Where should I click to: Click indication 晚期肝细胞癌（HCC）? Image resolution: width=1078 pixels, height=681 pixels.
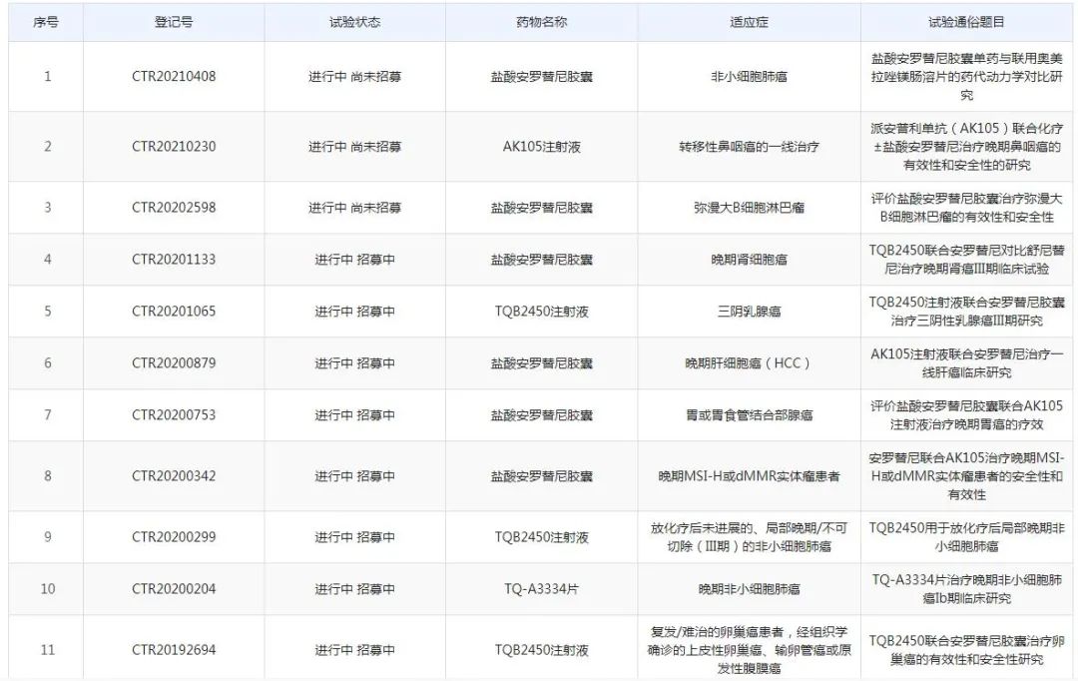749,363
